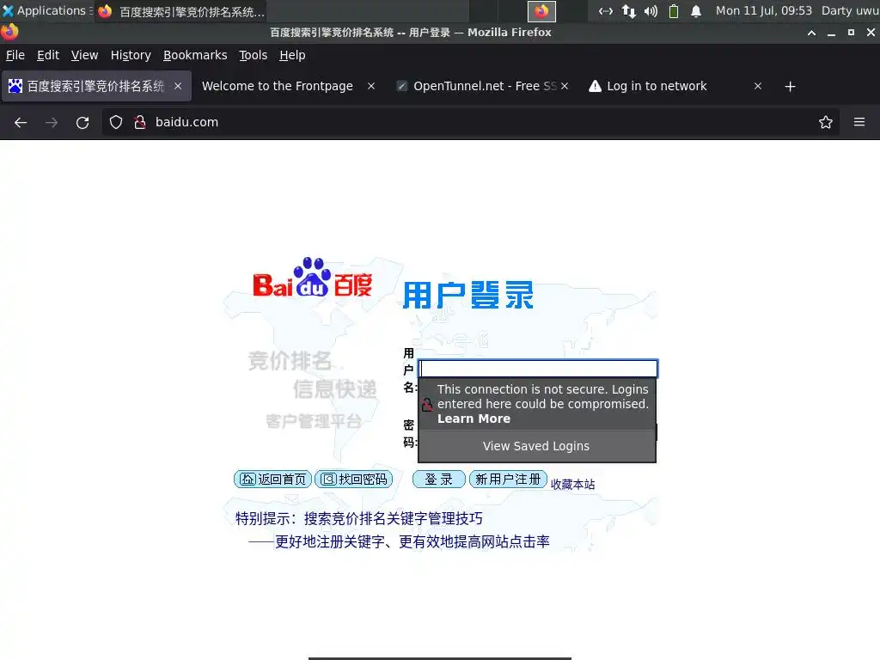Screen dimensions: 880x660
Task: Close the Baidu login tab
Action: [x=178, y=86]
